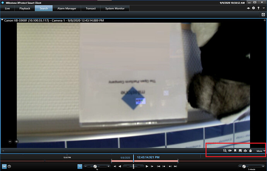Play recording in reverse
Image resolution: width=267 pixels, height=171 pixels.
pos(120,166)
